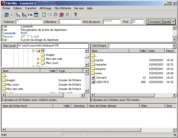Expand Mes cours tree node
The height and width of the screenshot is (138, 178).
pos(38,63)
